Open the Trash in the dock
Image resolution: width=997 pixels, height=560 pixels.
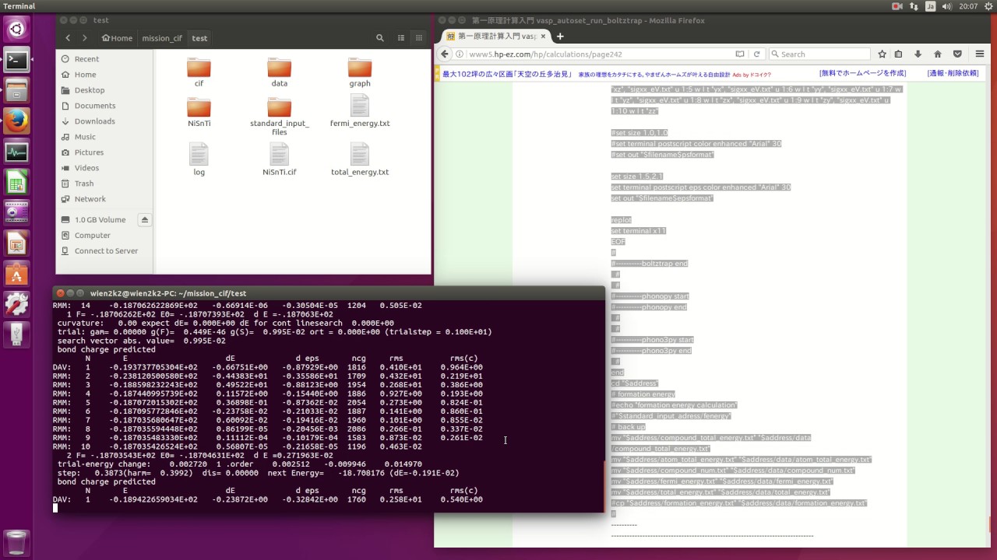[16, 541]
